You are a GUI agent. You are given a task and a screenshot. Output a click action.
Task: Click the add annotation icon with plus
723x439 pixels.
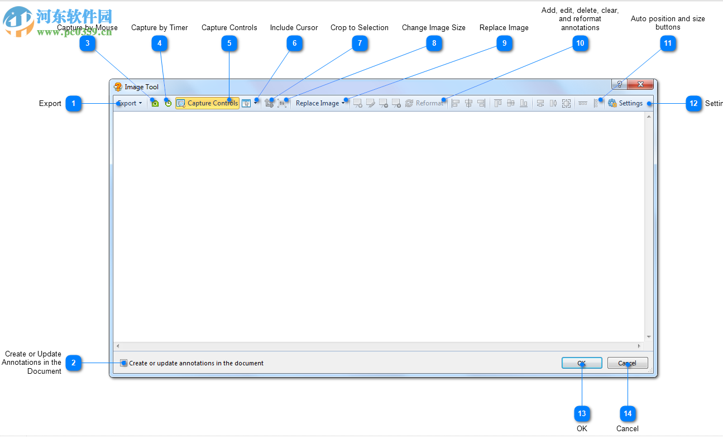click(357, 103)
